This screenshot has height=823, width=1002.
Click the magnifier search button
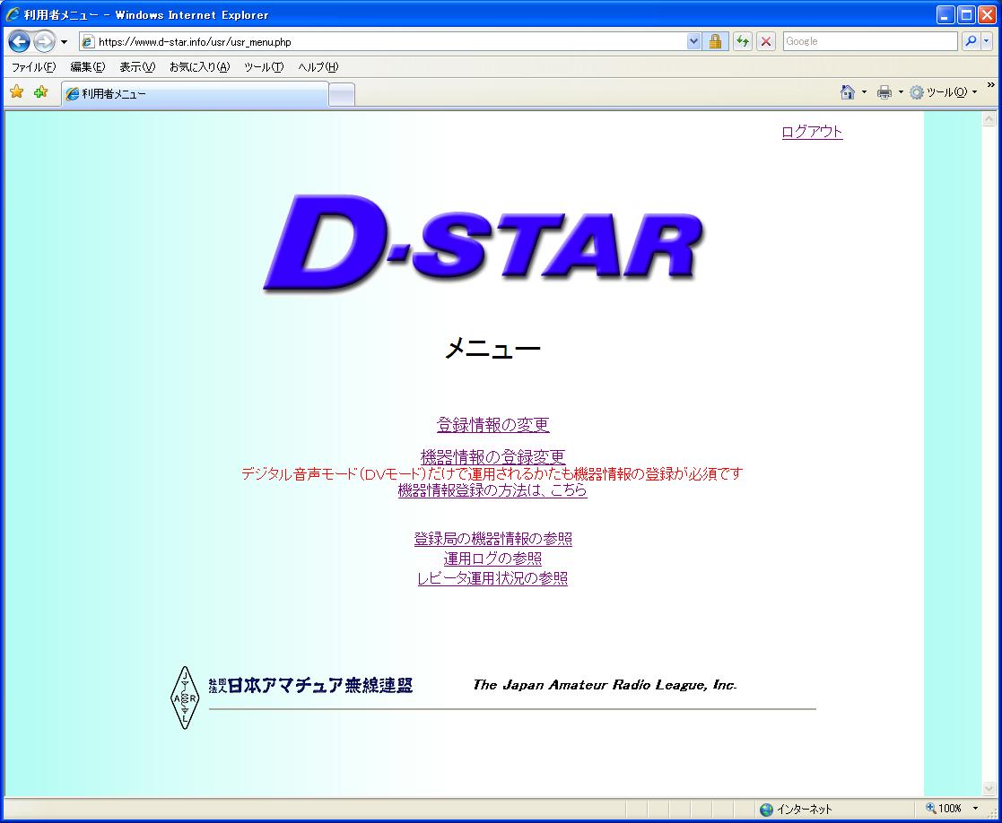971,41
